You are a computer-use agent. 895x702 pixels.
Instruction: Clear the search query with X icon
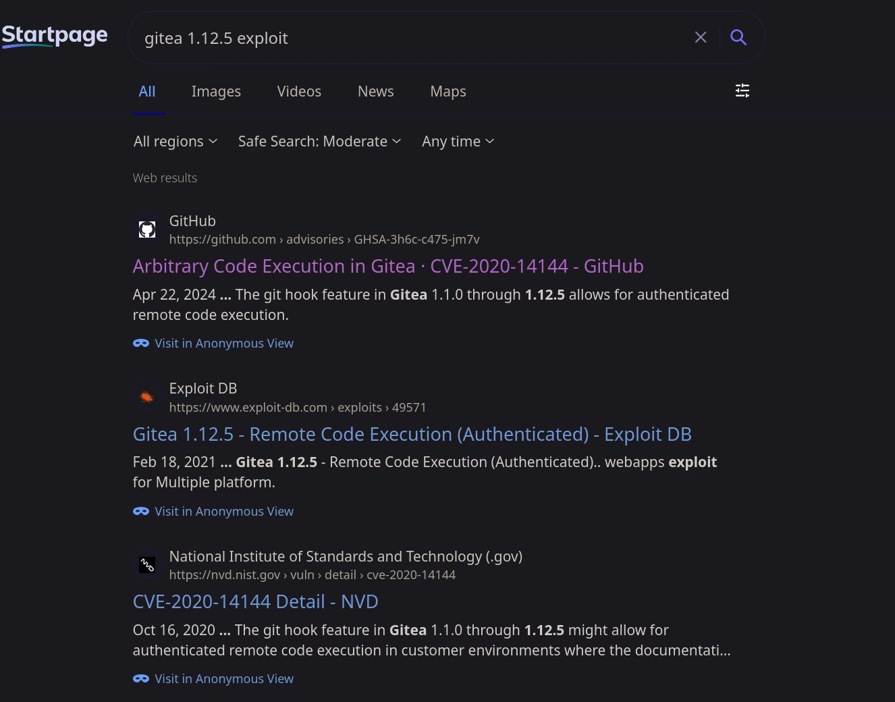(x=701, y=38)
